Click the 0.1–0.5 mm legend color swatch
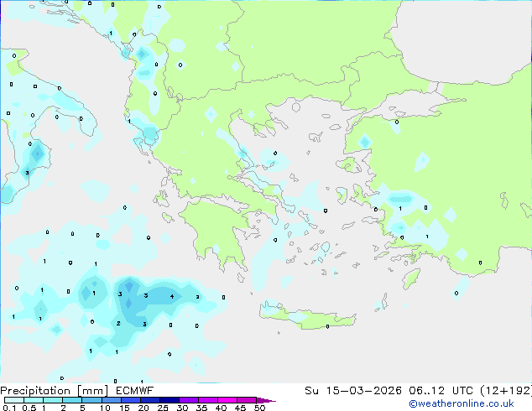532x411 pixels. [14, 400]
